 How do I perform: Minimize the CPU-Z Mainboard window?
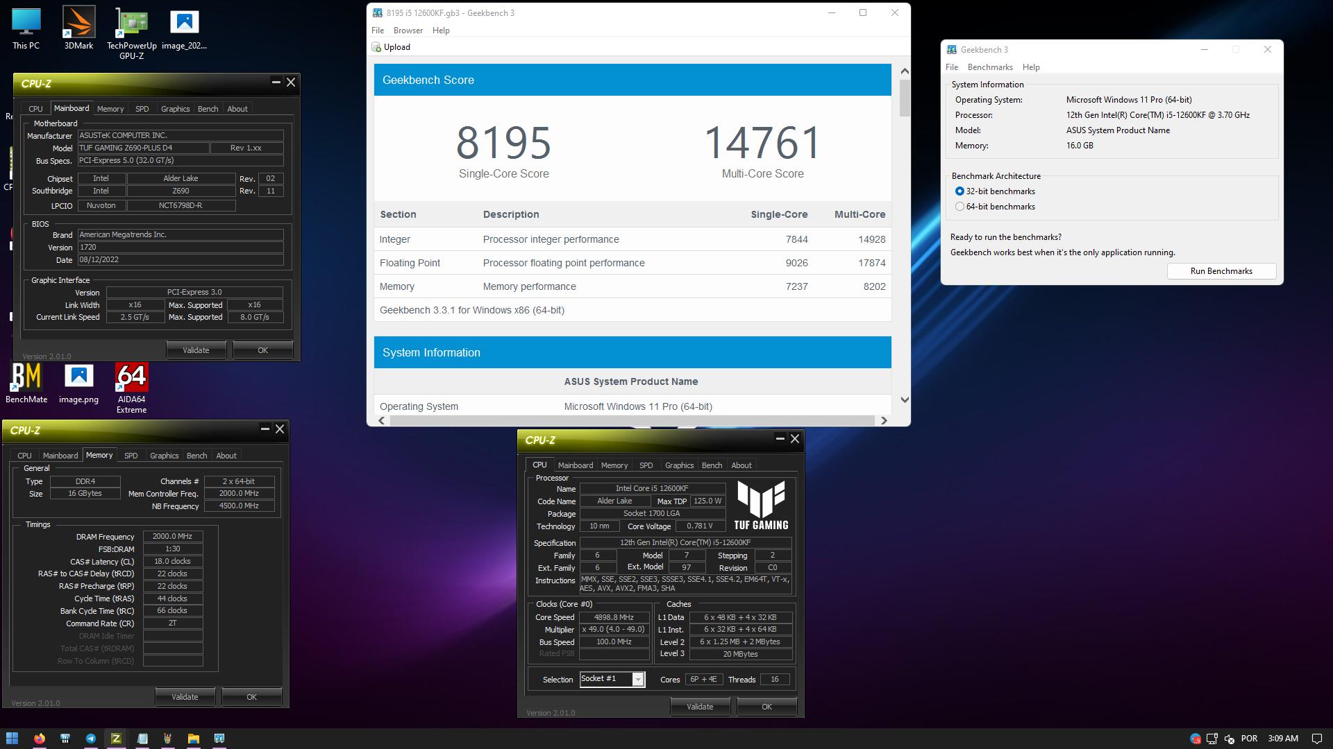[276, 82]
